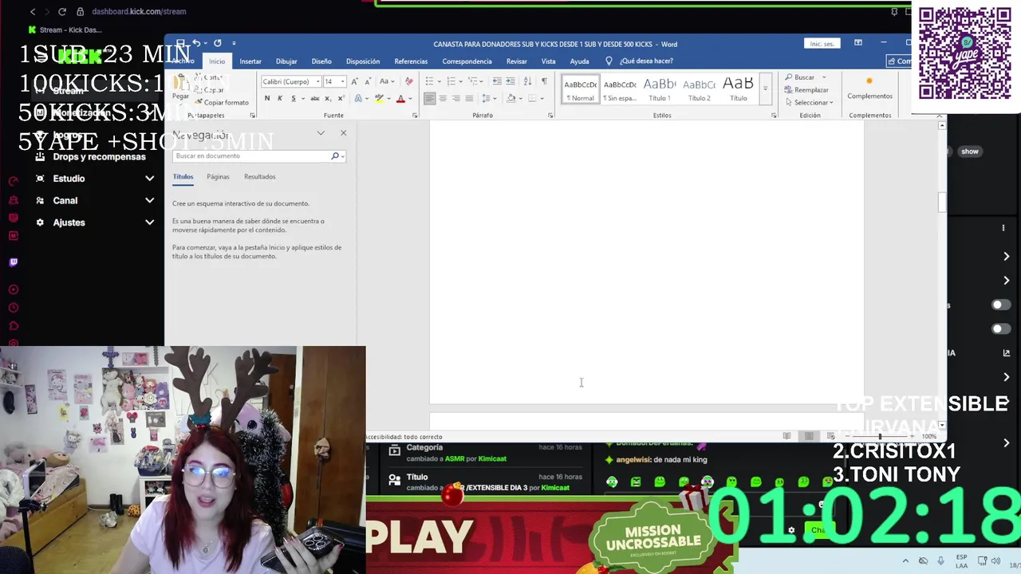Clear all formatting with the eraser icon
The width and height of the screenshot is (1021, 574).
click(409, 81)
